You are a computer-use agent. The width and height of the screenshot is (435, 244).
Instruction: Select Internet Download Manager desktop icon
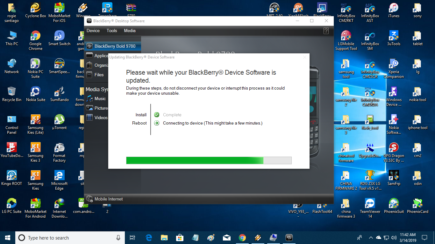(59, 208)
